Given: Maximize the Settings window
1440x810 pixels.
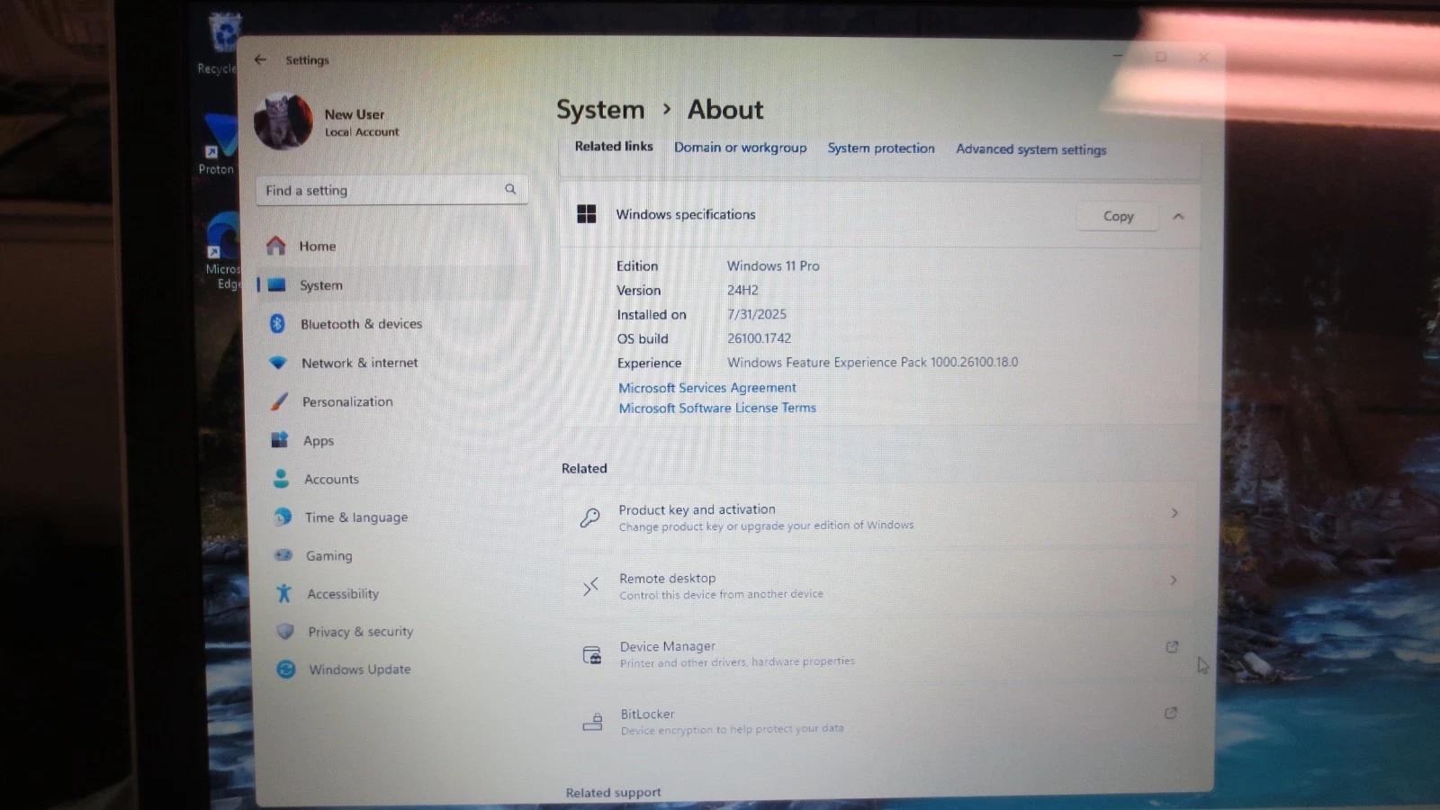Looking at the screenshot, I should coord(1161,56).
